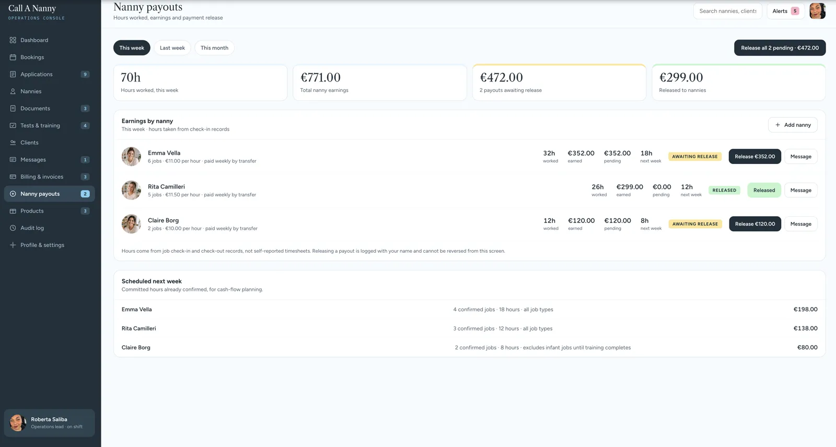Click Roberta Saliba's avatar in sidebar
The width and height of the screenshot is (836, 447).
click(x=18, y=422)
